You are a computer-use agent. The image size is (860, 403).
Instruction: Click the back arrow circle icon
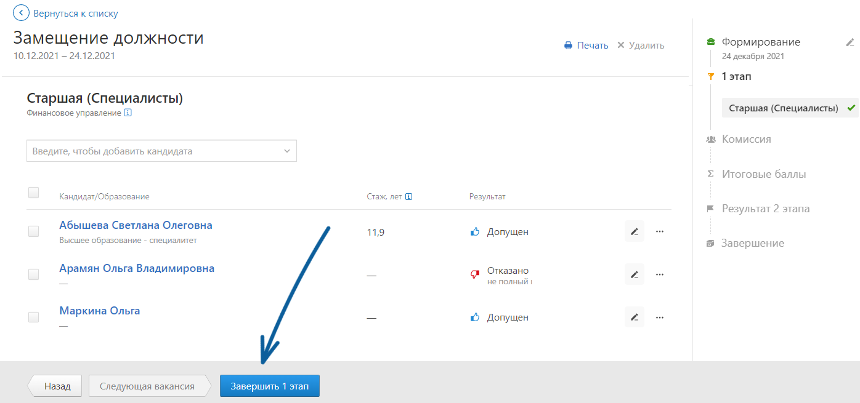(21, 13)
